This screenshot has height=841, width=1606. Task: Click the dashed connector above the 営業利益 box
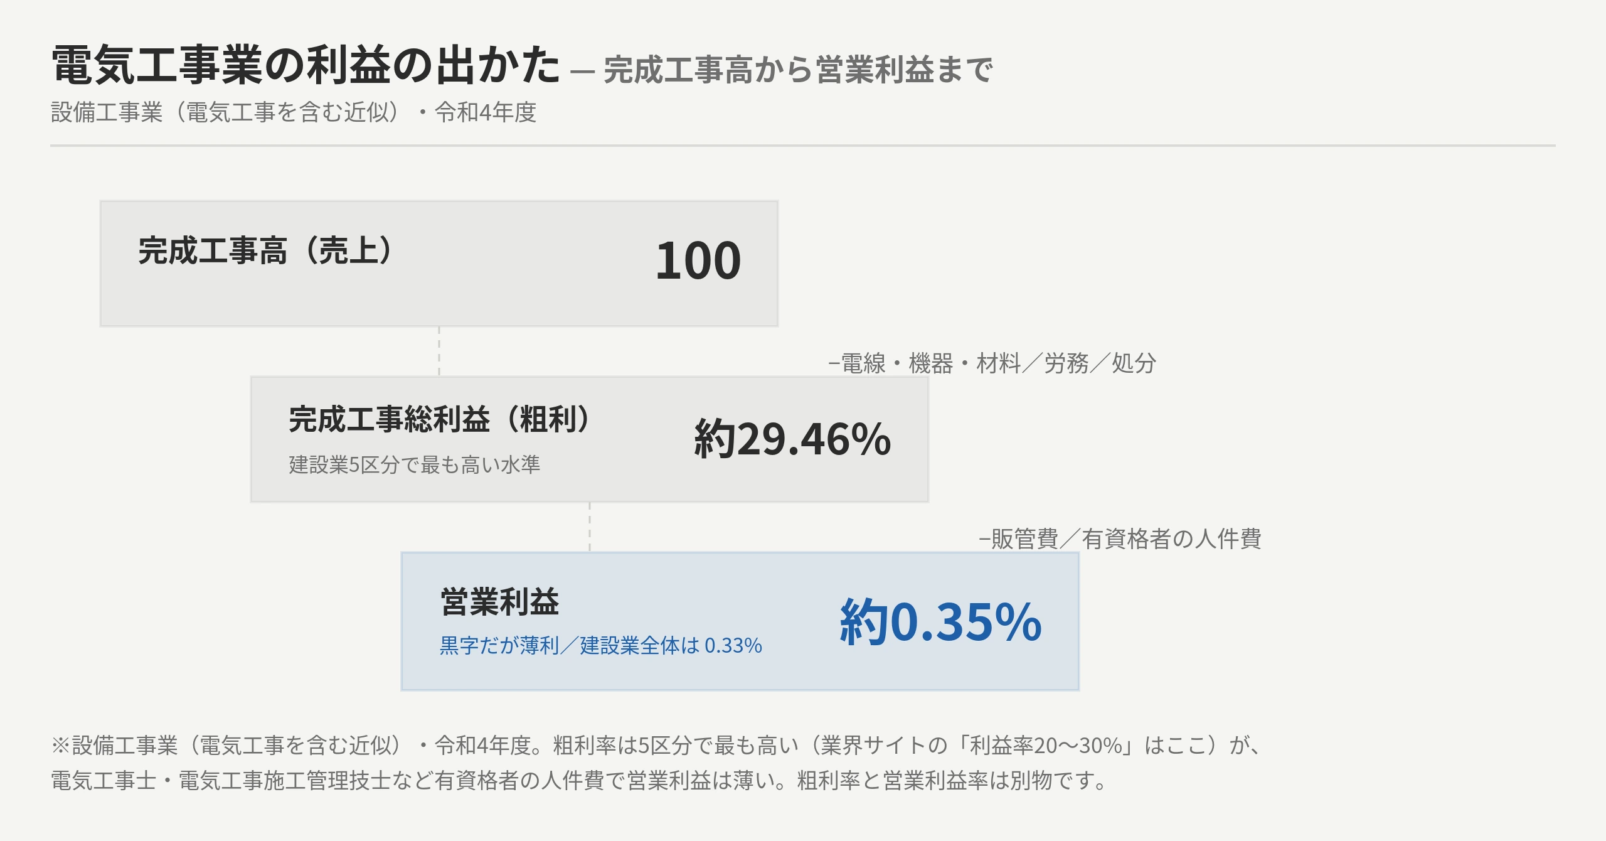point(590,527)
